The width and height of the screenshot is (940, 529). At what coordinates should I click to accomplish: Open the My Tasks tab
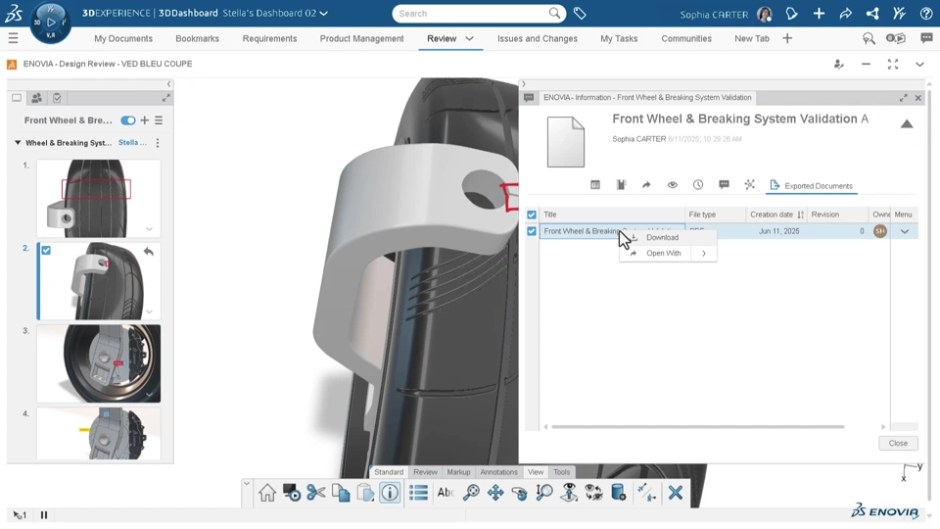pyautogui.click(x=619, y=38)
